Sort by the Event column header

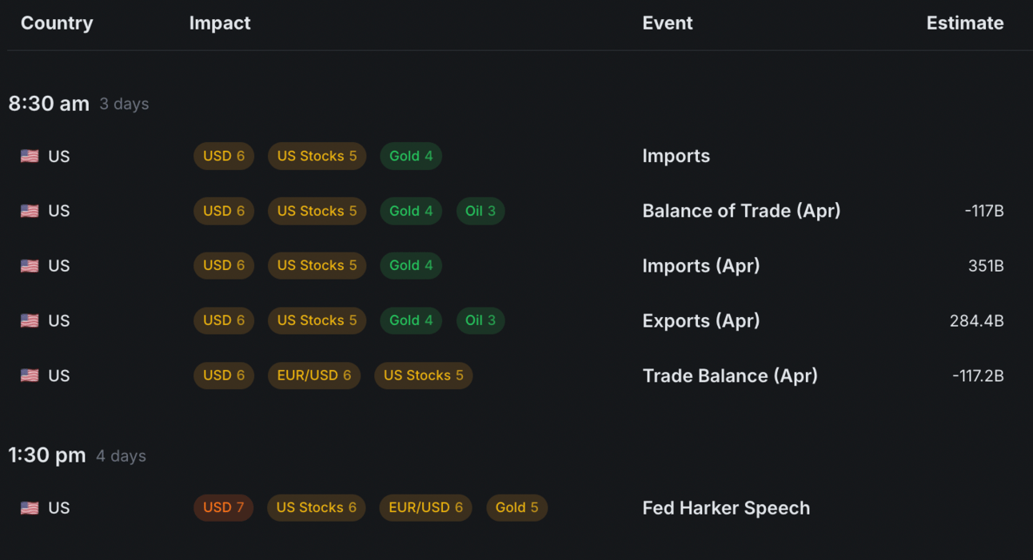pyautogui.click(x=667, y=23)
